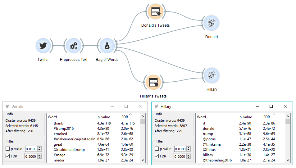Sort Donald table by p-value column
296x168 pixels.
(x=108, y=117)
